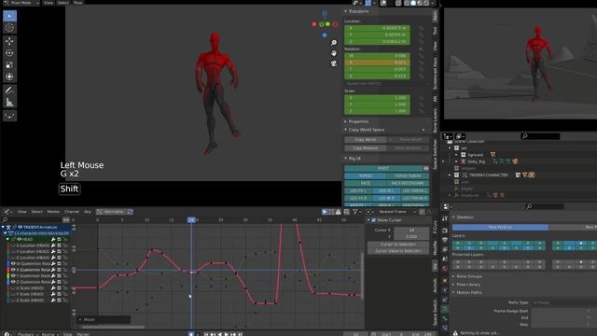Click the Copy World button
597x336 pixels.
(x=365, y=140)
